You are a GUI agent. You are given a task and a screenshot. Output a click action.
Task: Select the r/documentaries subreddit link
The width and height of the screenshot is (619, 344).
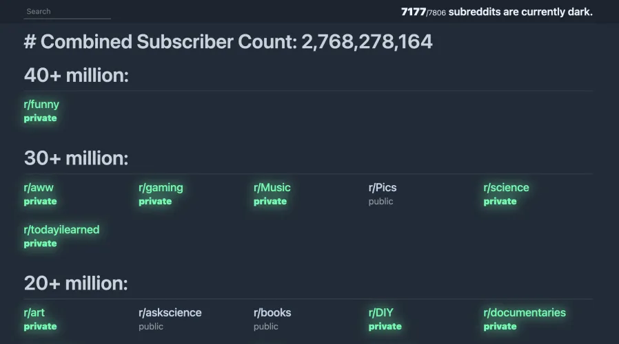525,313
